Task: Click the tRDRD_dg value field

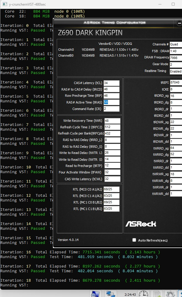Action: [x=176, y=102]
